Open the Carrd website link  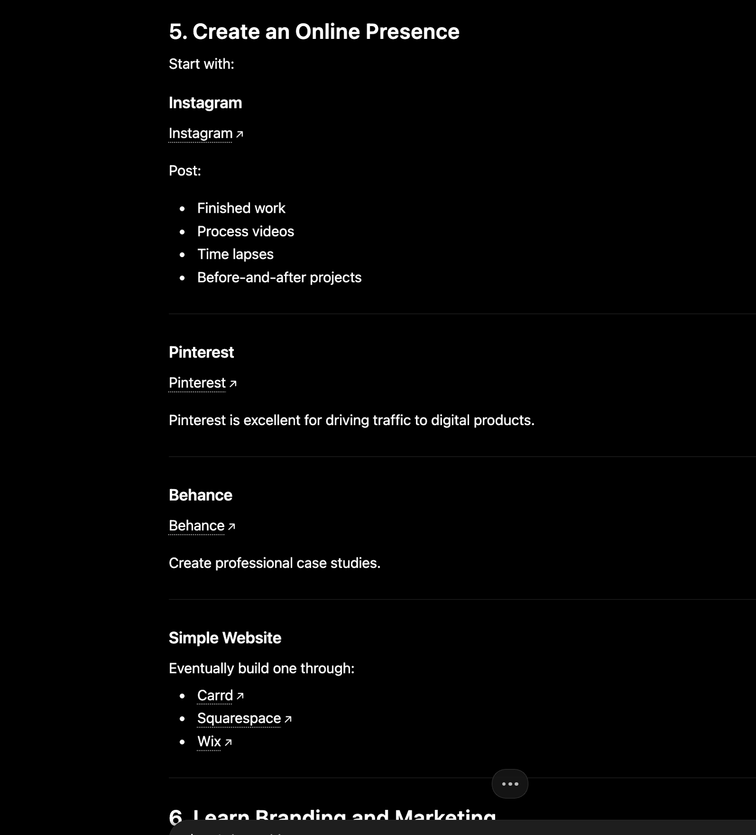point(215,696)
